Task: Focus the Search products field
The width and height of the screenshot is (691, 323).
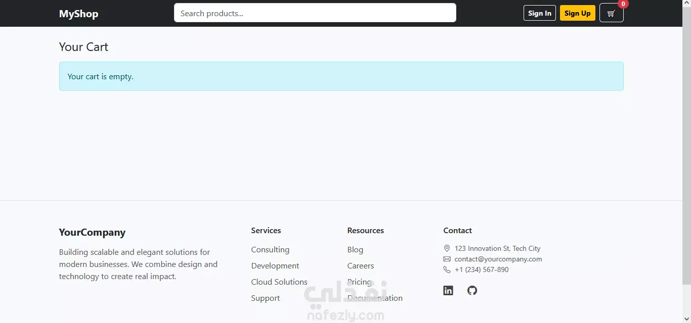Action: coord(315,13)
